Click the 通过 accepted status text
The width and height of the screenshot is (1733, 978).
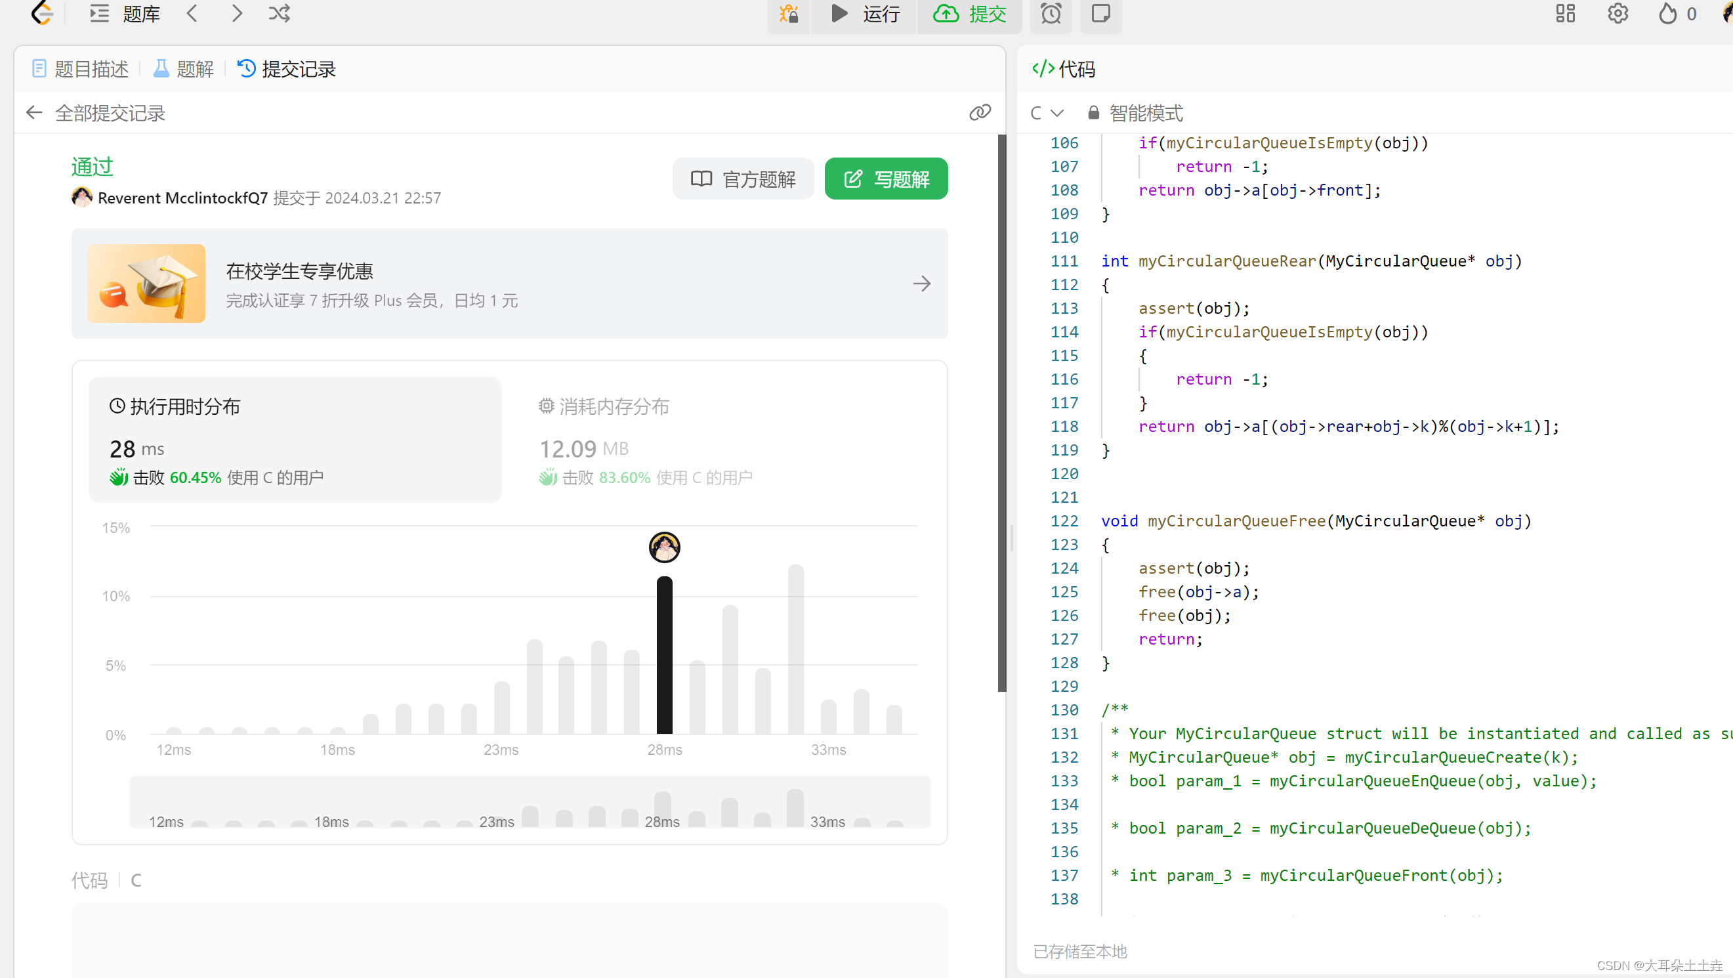click(92, 167)
